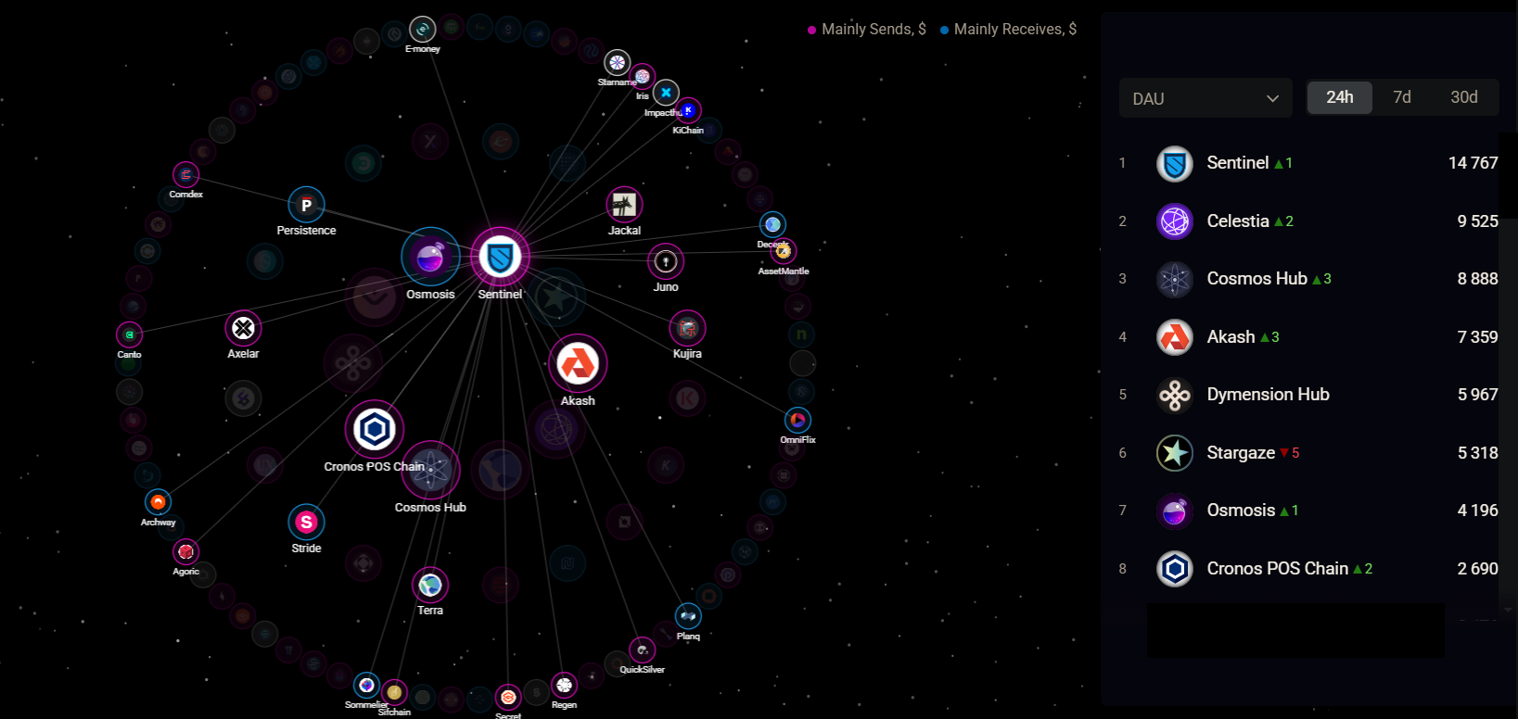Open the Cosmos Hub row in the ranking list
This screenshot has width=1518, height=719.
[x=1308, y=279]
